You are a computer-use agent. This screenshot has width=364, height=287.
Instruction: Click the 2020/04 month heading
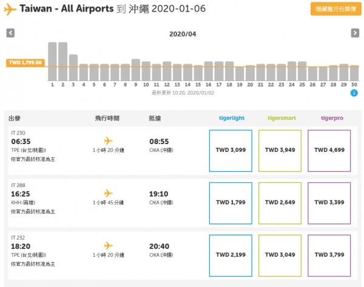[x=183, y=34]
